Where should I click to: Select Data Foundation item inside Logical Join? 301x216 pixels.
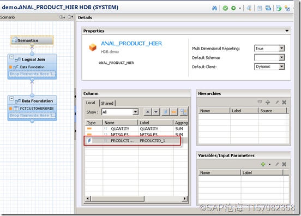point(32,67)
